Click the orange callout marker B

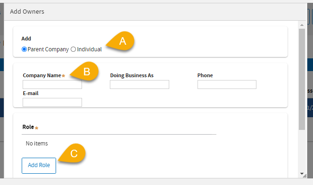[85, 72]
